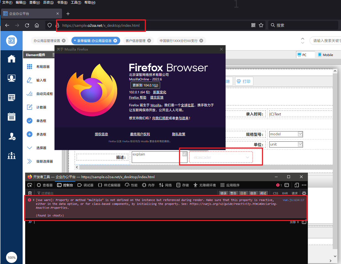Select the 单选框 radio component

click(x=37, y=121)
